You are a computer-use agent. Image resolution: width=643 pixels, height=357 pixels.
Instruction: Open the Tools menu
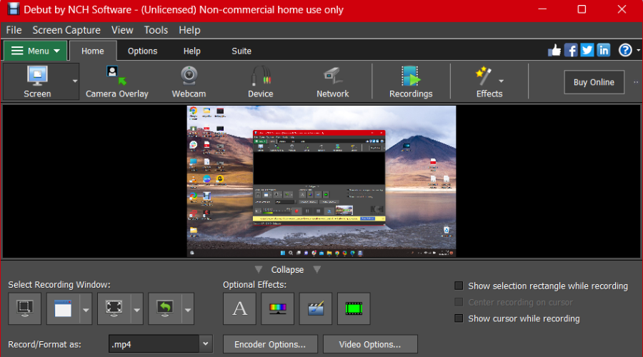pos(156,30)
